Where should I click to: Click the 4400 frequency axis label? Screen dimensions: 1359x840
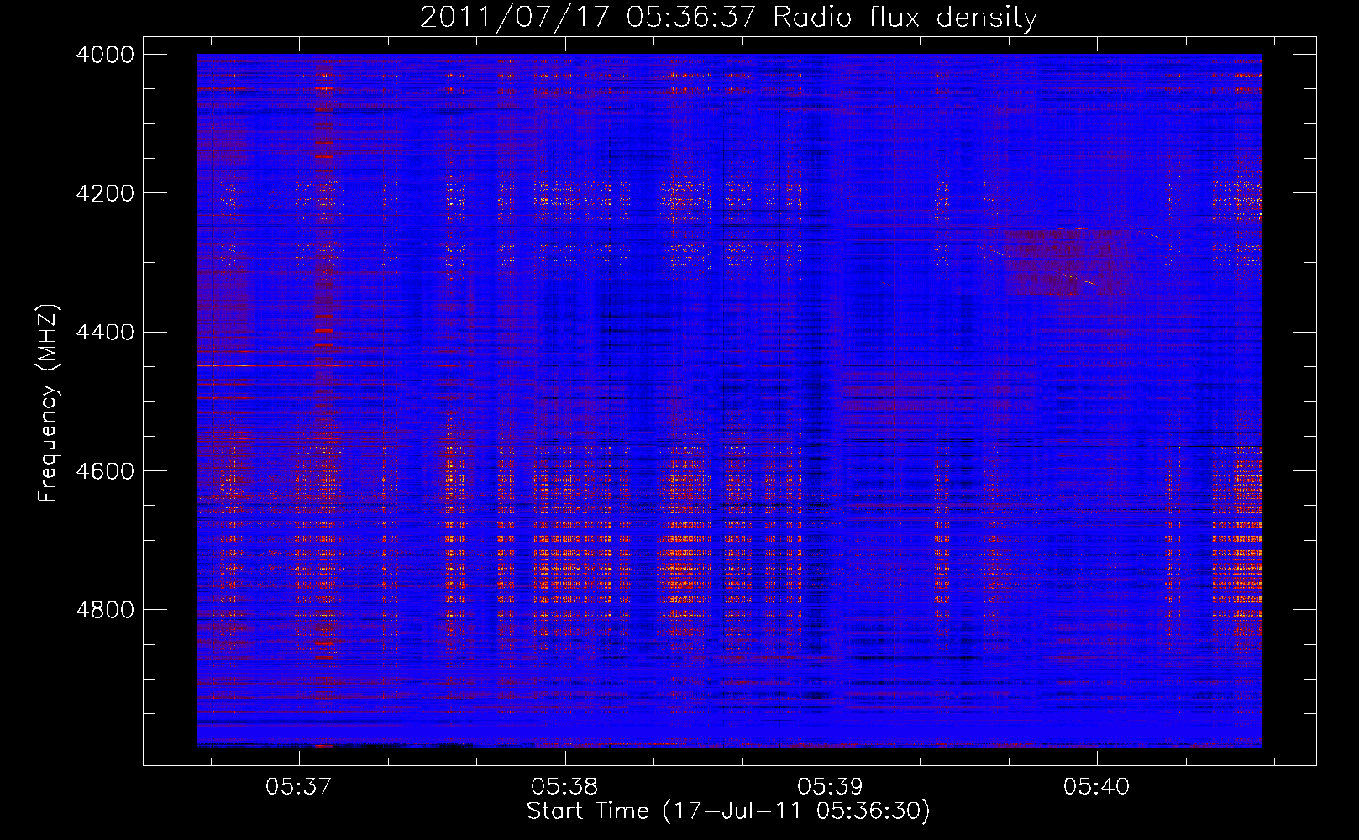(105, 333)
